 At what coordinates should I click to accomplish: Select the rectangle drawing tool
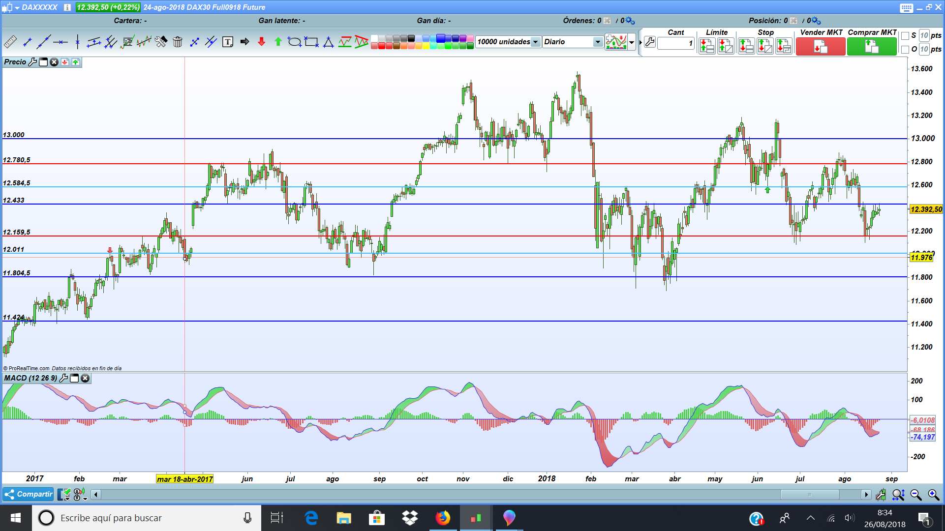click(311, 42)
